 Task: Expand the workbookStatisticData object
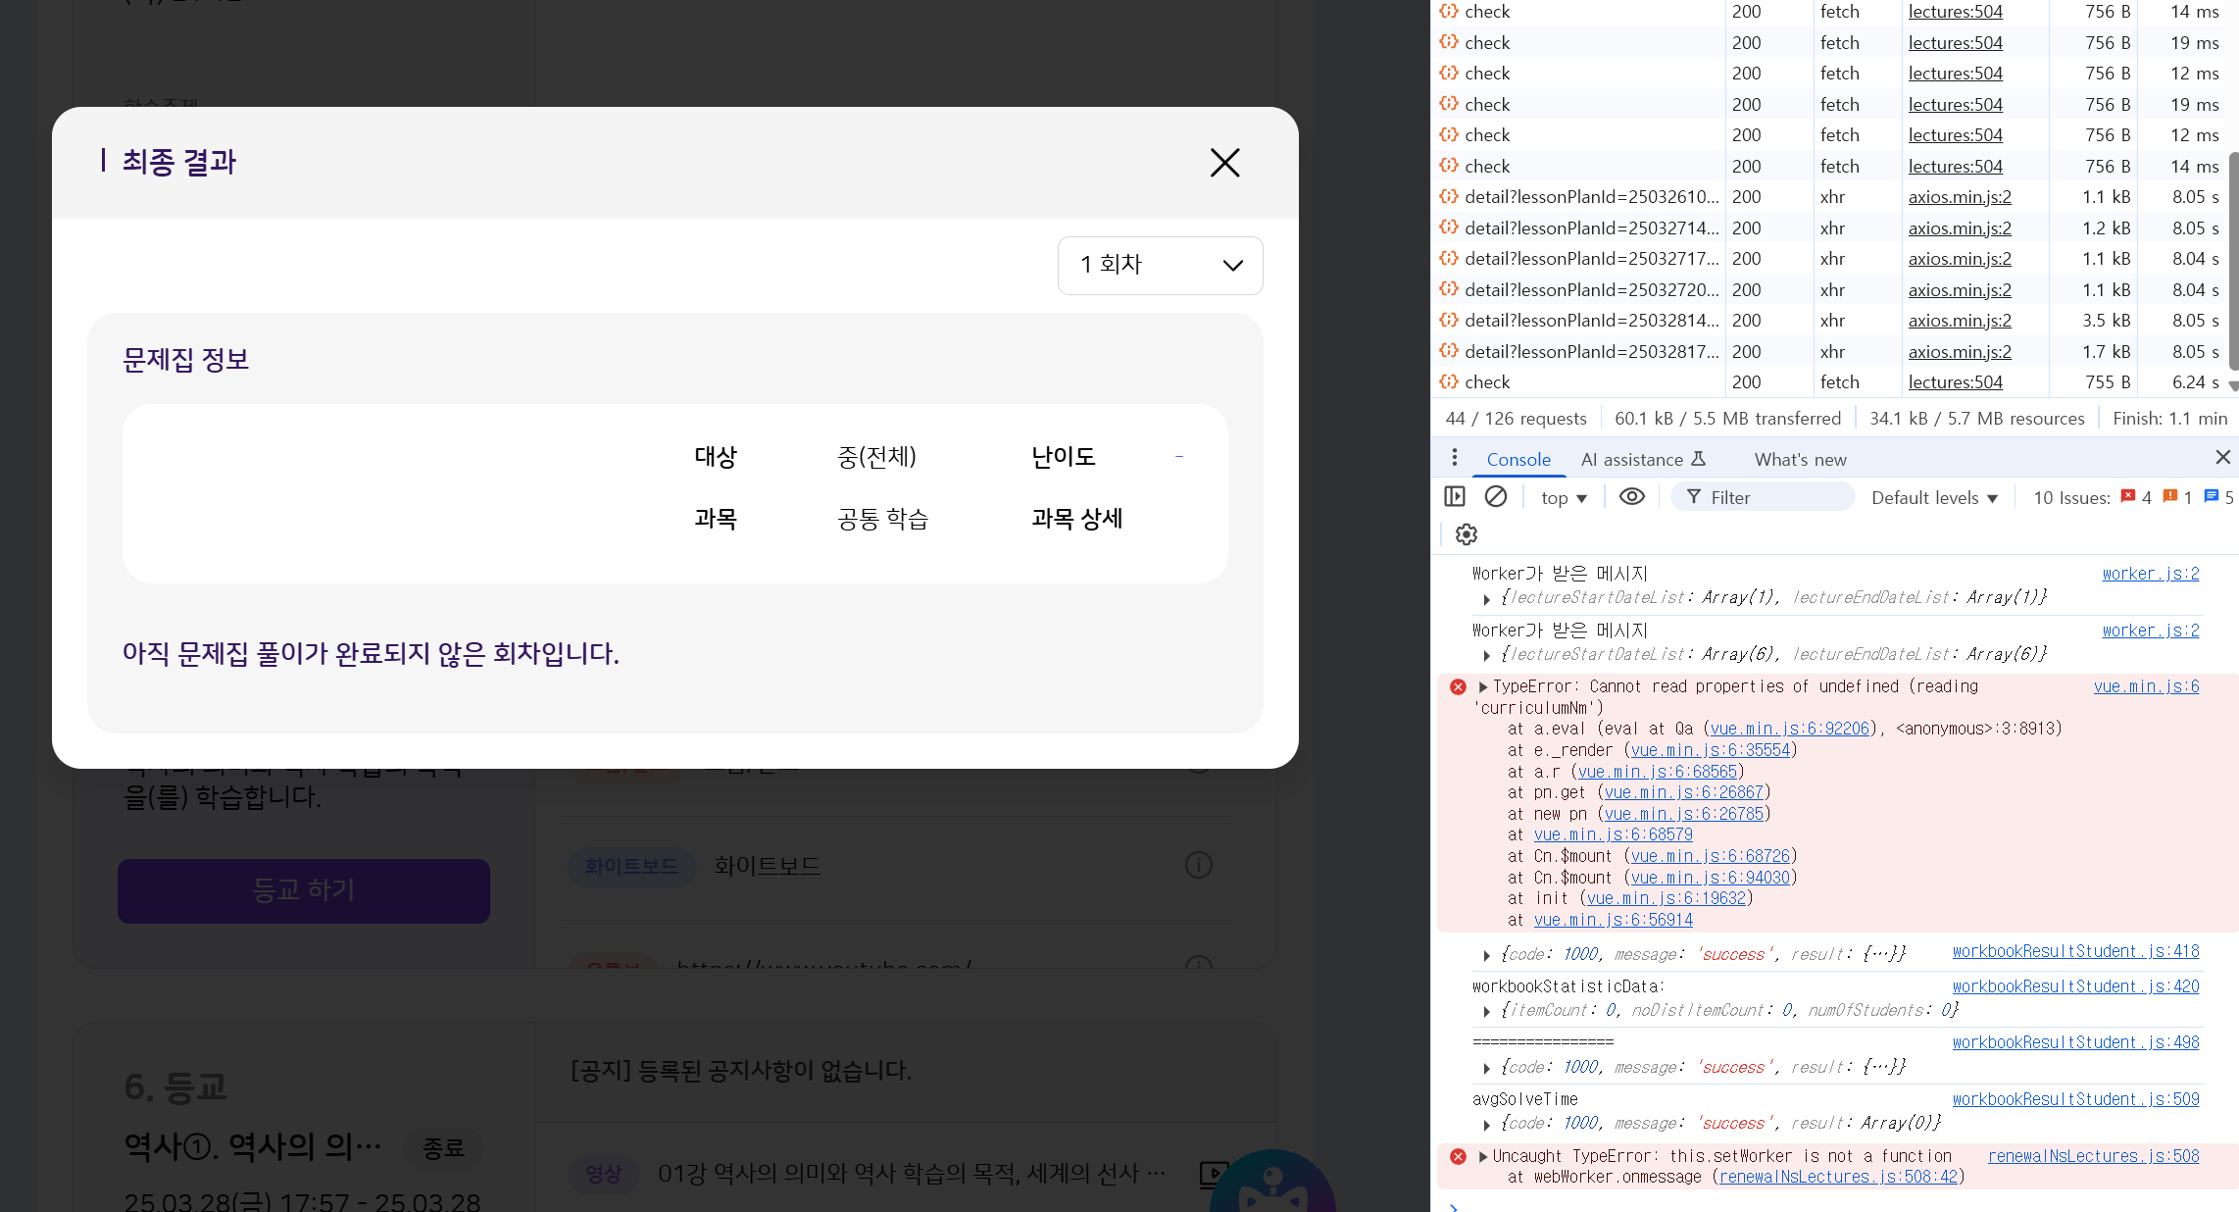1486,1011
